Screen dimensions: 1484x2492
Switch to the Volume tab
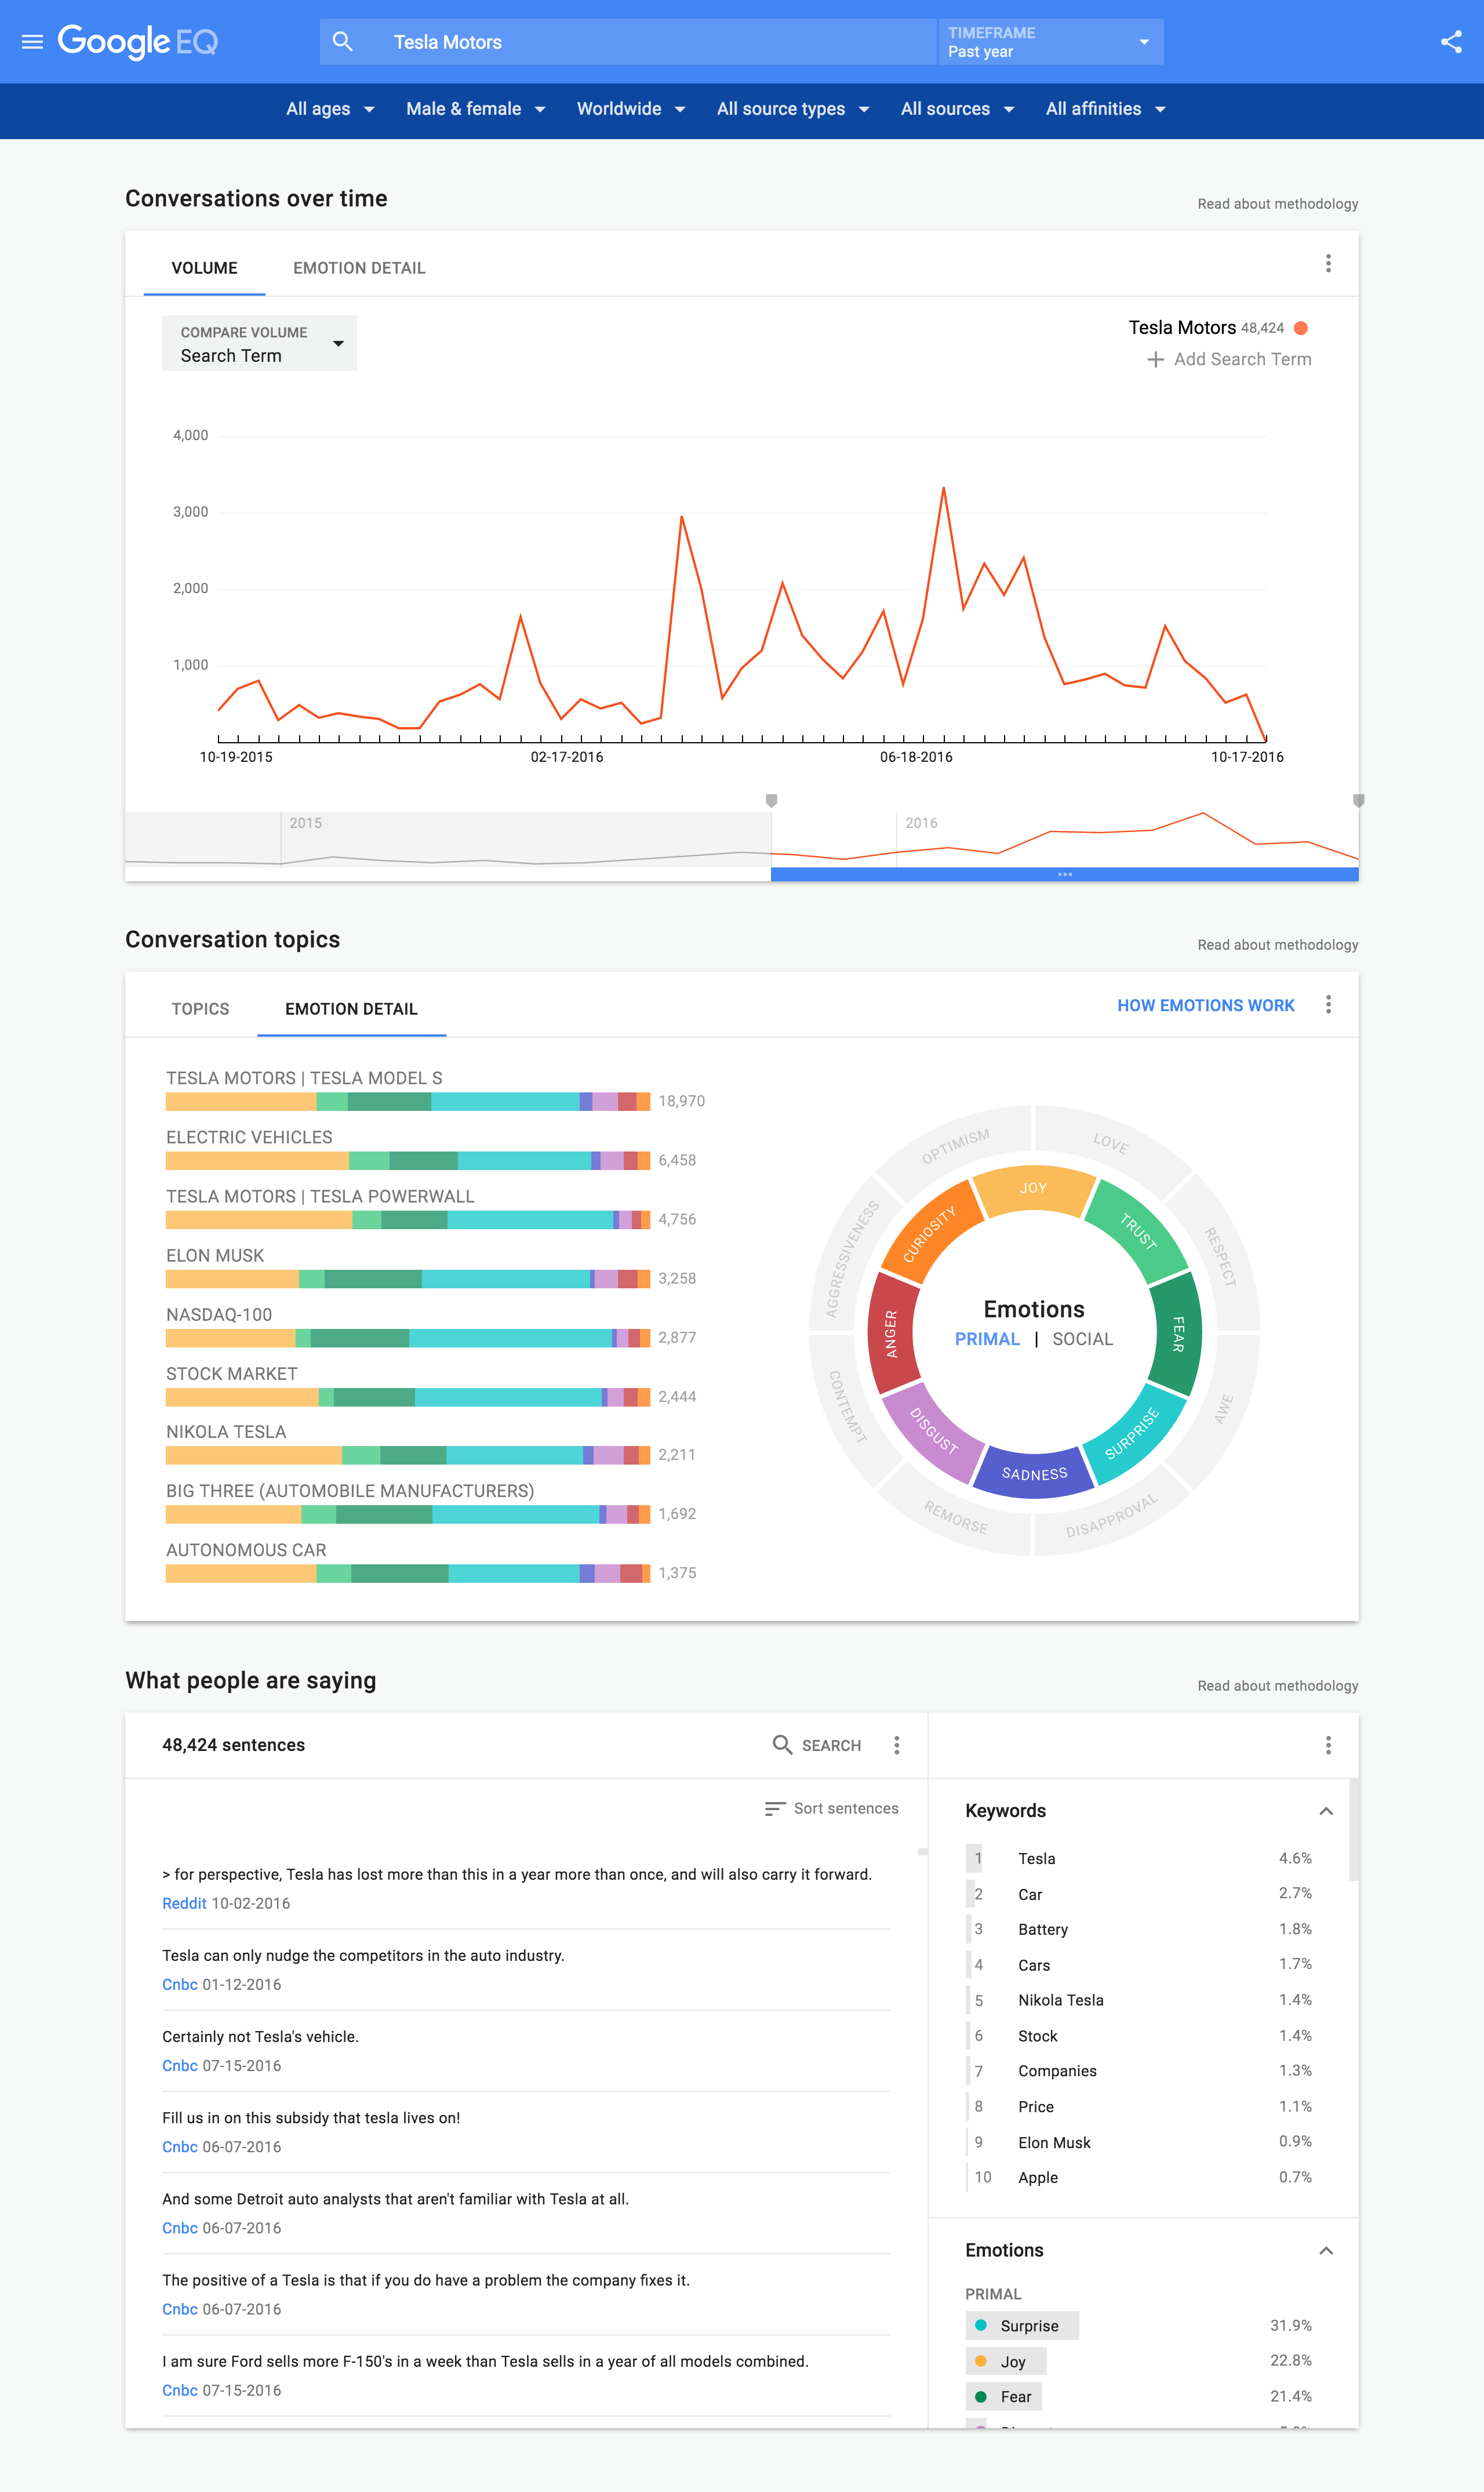coord(204,268)
